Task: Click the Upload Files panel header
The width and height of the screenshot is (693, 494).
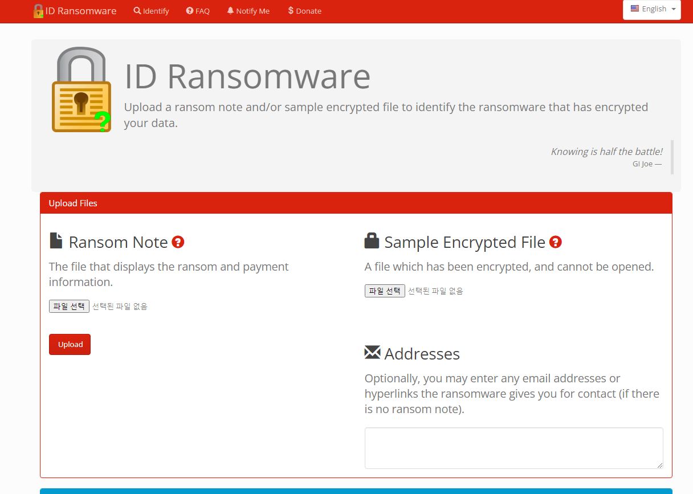Action: point(356,203)
